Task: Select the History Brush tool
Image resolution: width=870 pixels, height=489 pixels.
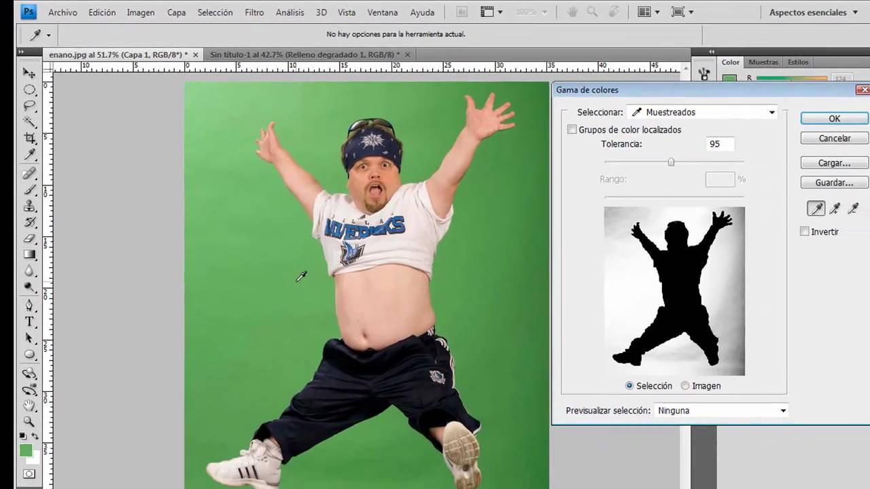Action: tap(29, 221)
